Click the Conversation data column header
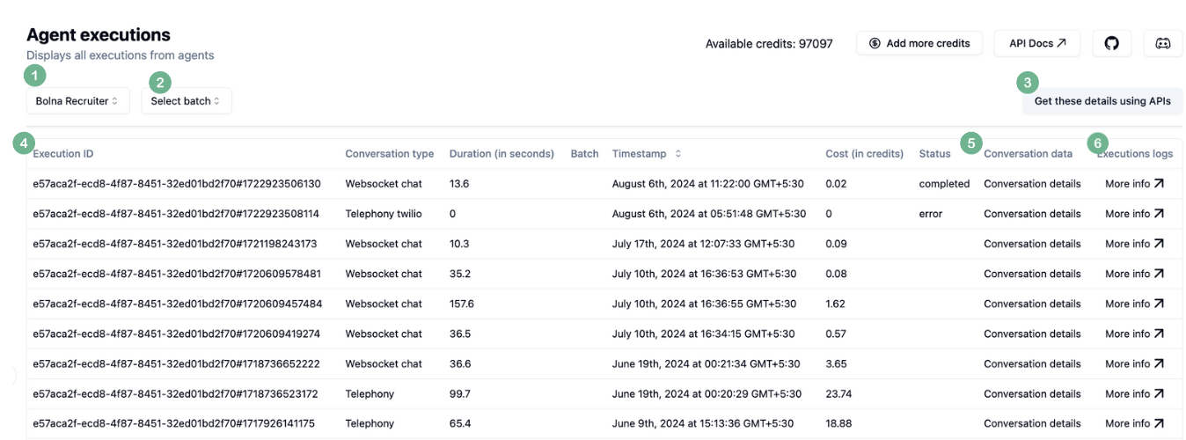Image resolution: width=1186 pixels, height=440 pixels. coord(1029,154)
